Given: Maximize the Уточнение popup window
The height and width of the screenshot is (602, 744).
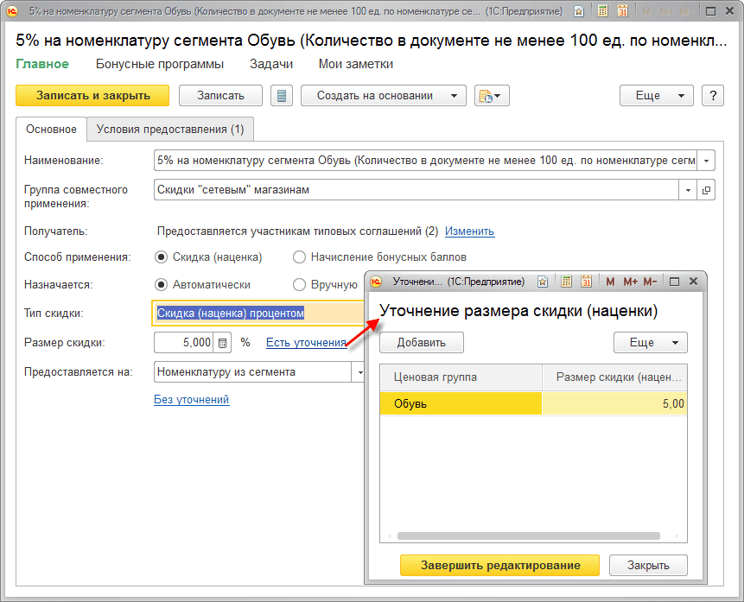Looking at the screenshot, I should pyautogui.click(x=674, y=282).
